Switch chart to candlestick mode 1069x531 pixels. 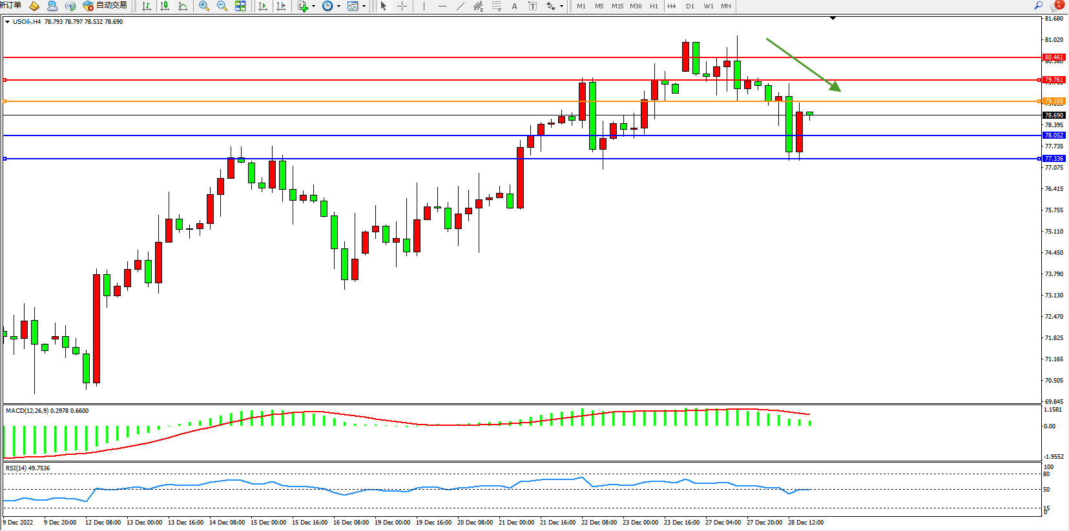point(165,6)
